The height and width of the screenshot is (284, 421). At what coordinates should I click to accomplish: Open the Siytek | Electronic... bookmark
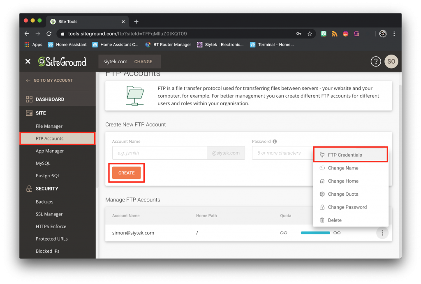(x=220, y=45)
